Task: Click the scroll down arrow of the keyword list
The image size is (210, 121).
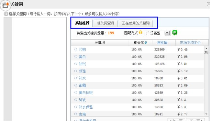Action: [x=206, y=114]
